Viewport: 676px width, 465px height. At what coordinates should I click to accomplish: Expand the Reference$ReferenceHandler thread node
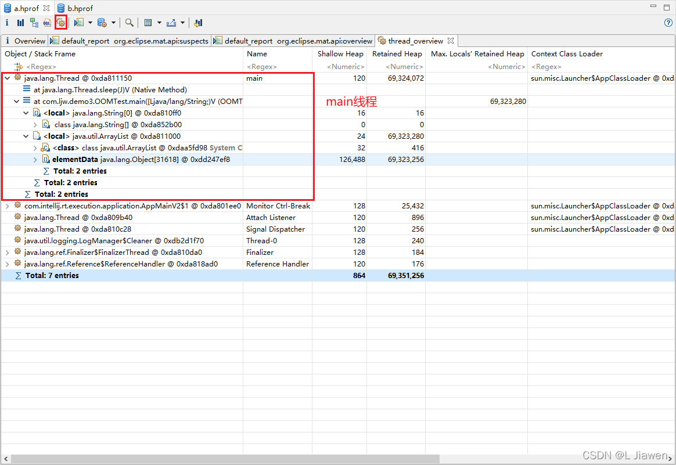(x=8, y=264)
